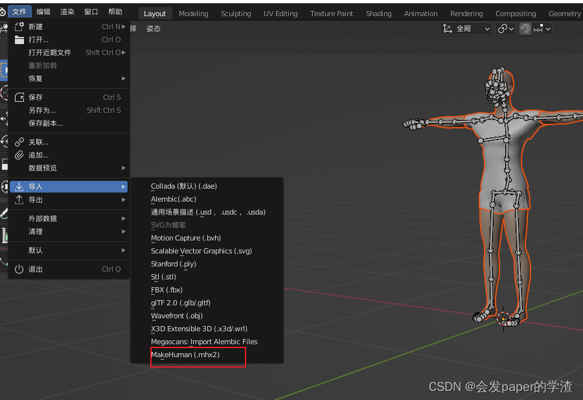Import an FBX (.fbx) file
Image resolution: width=583 pixels, height=400 pixels.
click(207, 290)
